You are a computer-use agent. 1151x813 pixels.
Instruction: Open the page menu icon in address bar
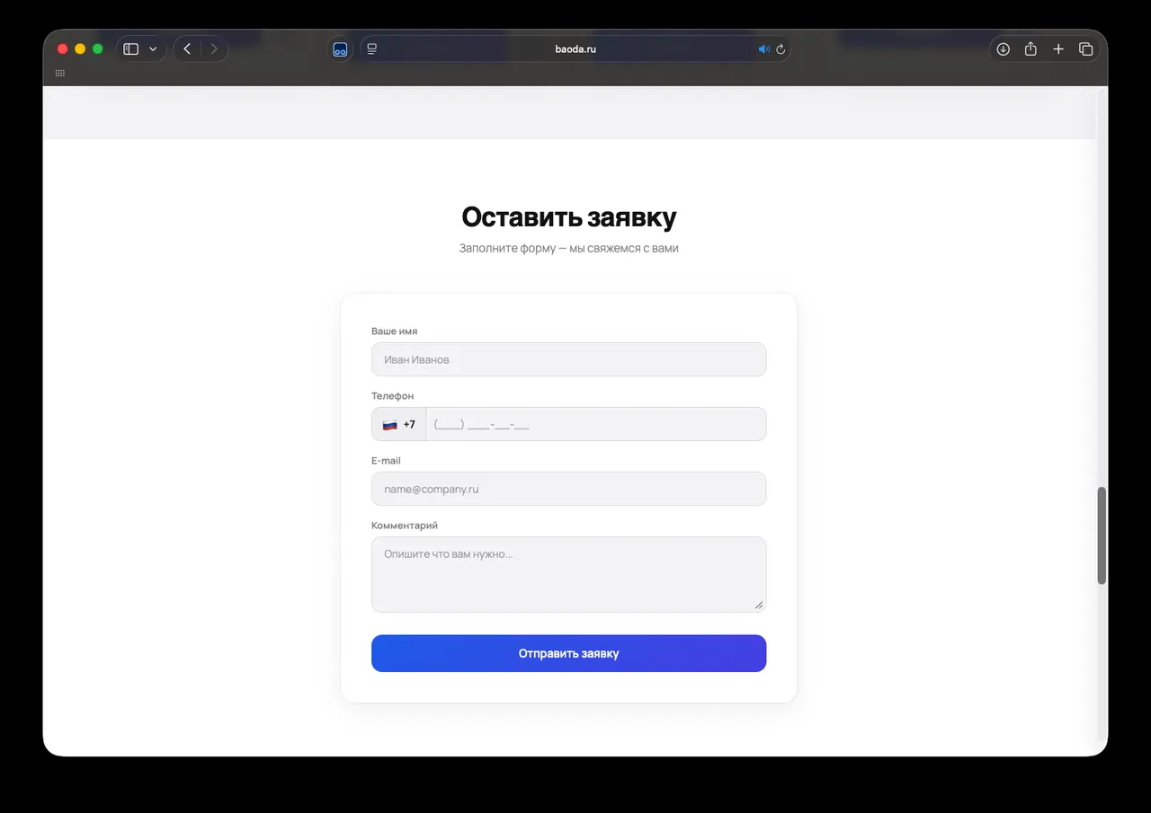pos(371,49)
